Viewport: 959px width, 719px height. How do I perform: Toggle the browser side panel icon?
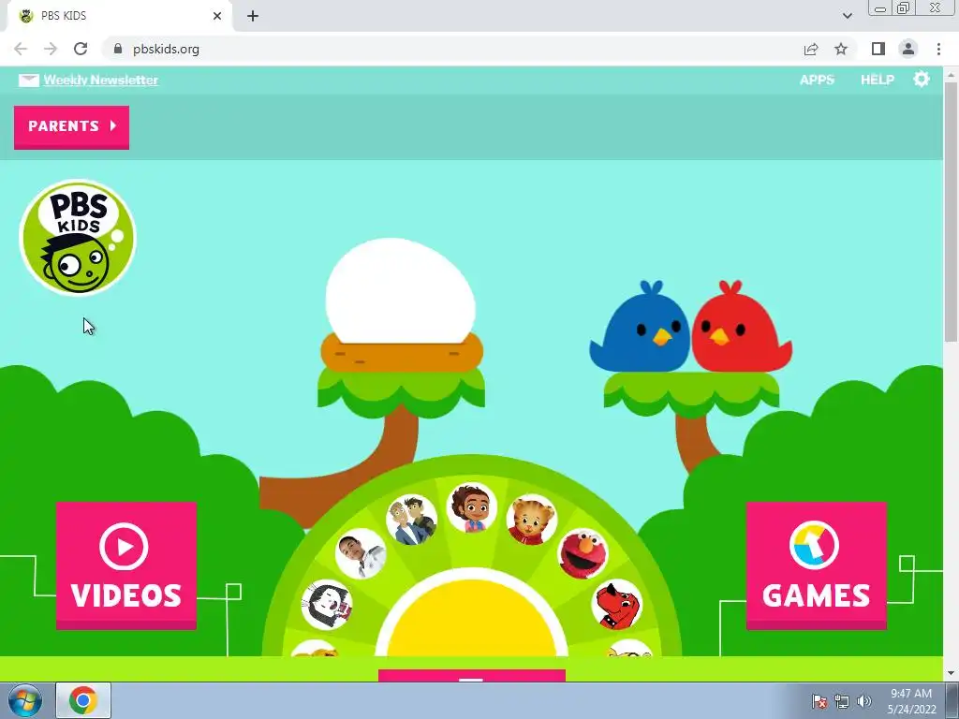tap(878, 49)
